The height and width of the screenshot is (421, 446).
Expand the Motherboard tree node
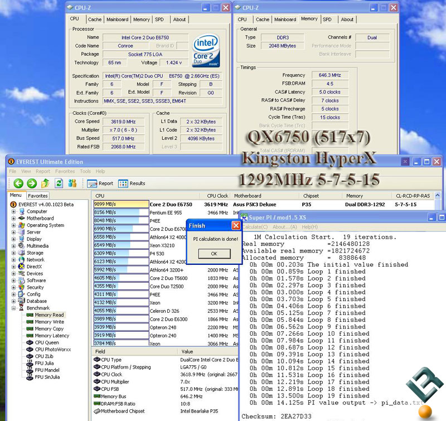pyautogui.click(x=13, y=218)
